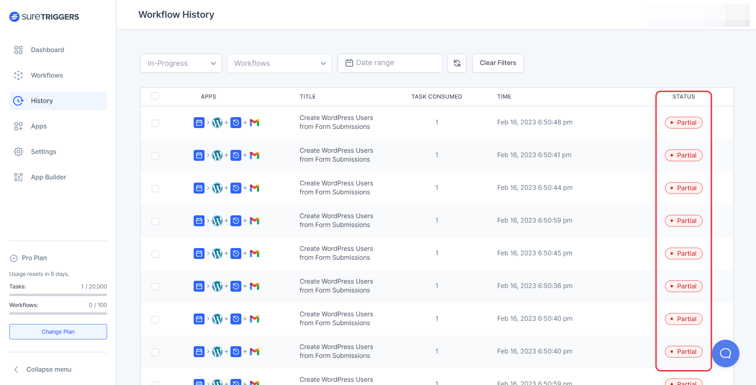Check the box for the 6:50:48 pm row
The height and width of the screenshot is (385, 756).
(155, 123)
